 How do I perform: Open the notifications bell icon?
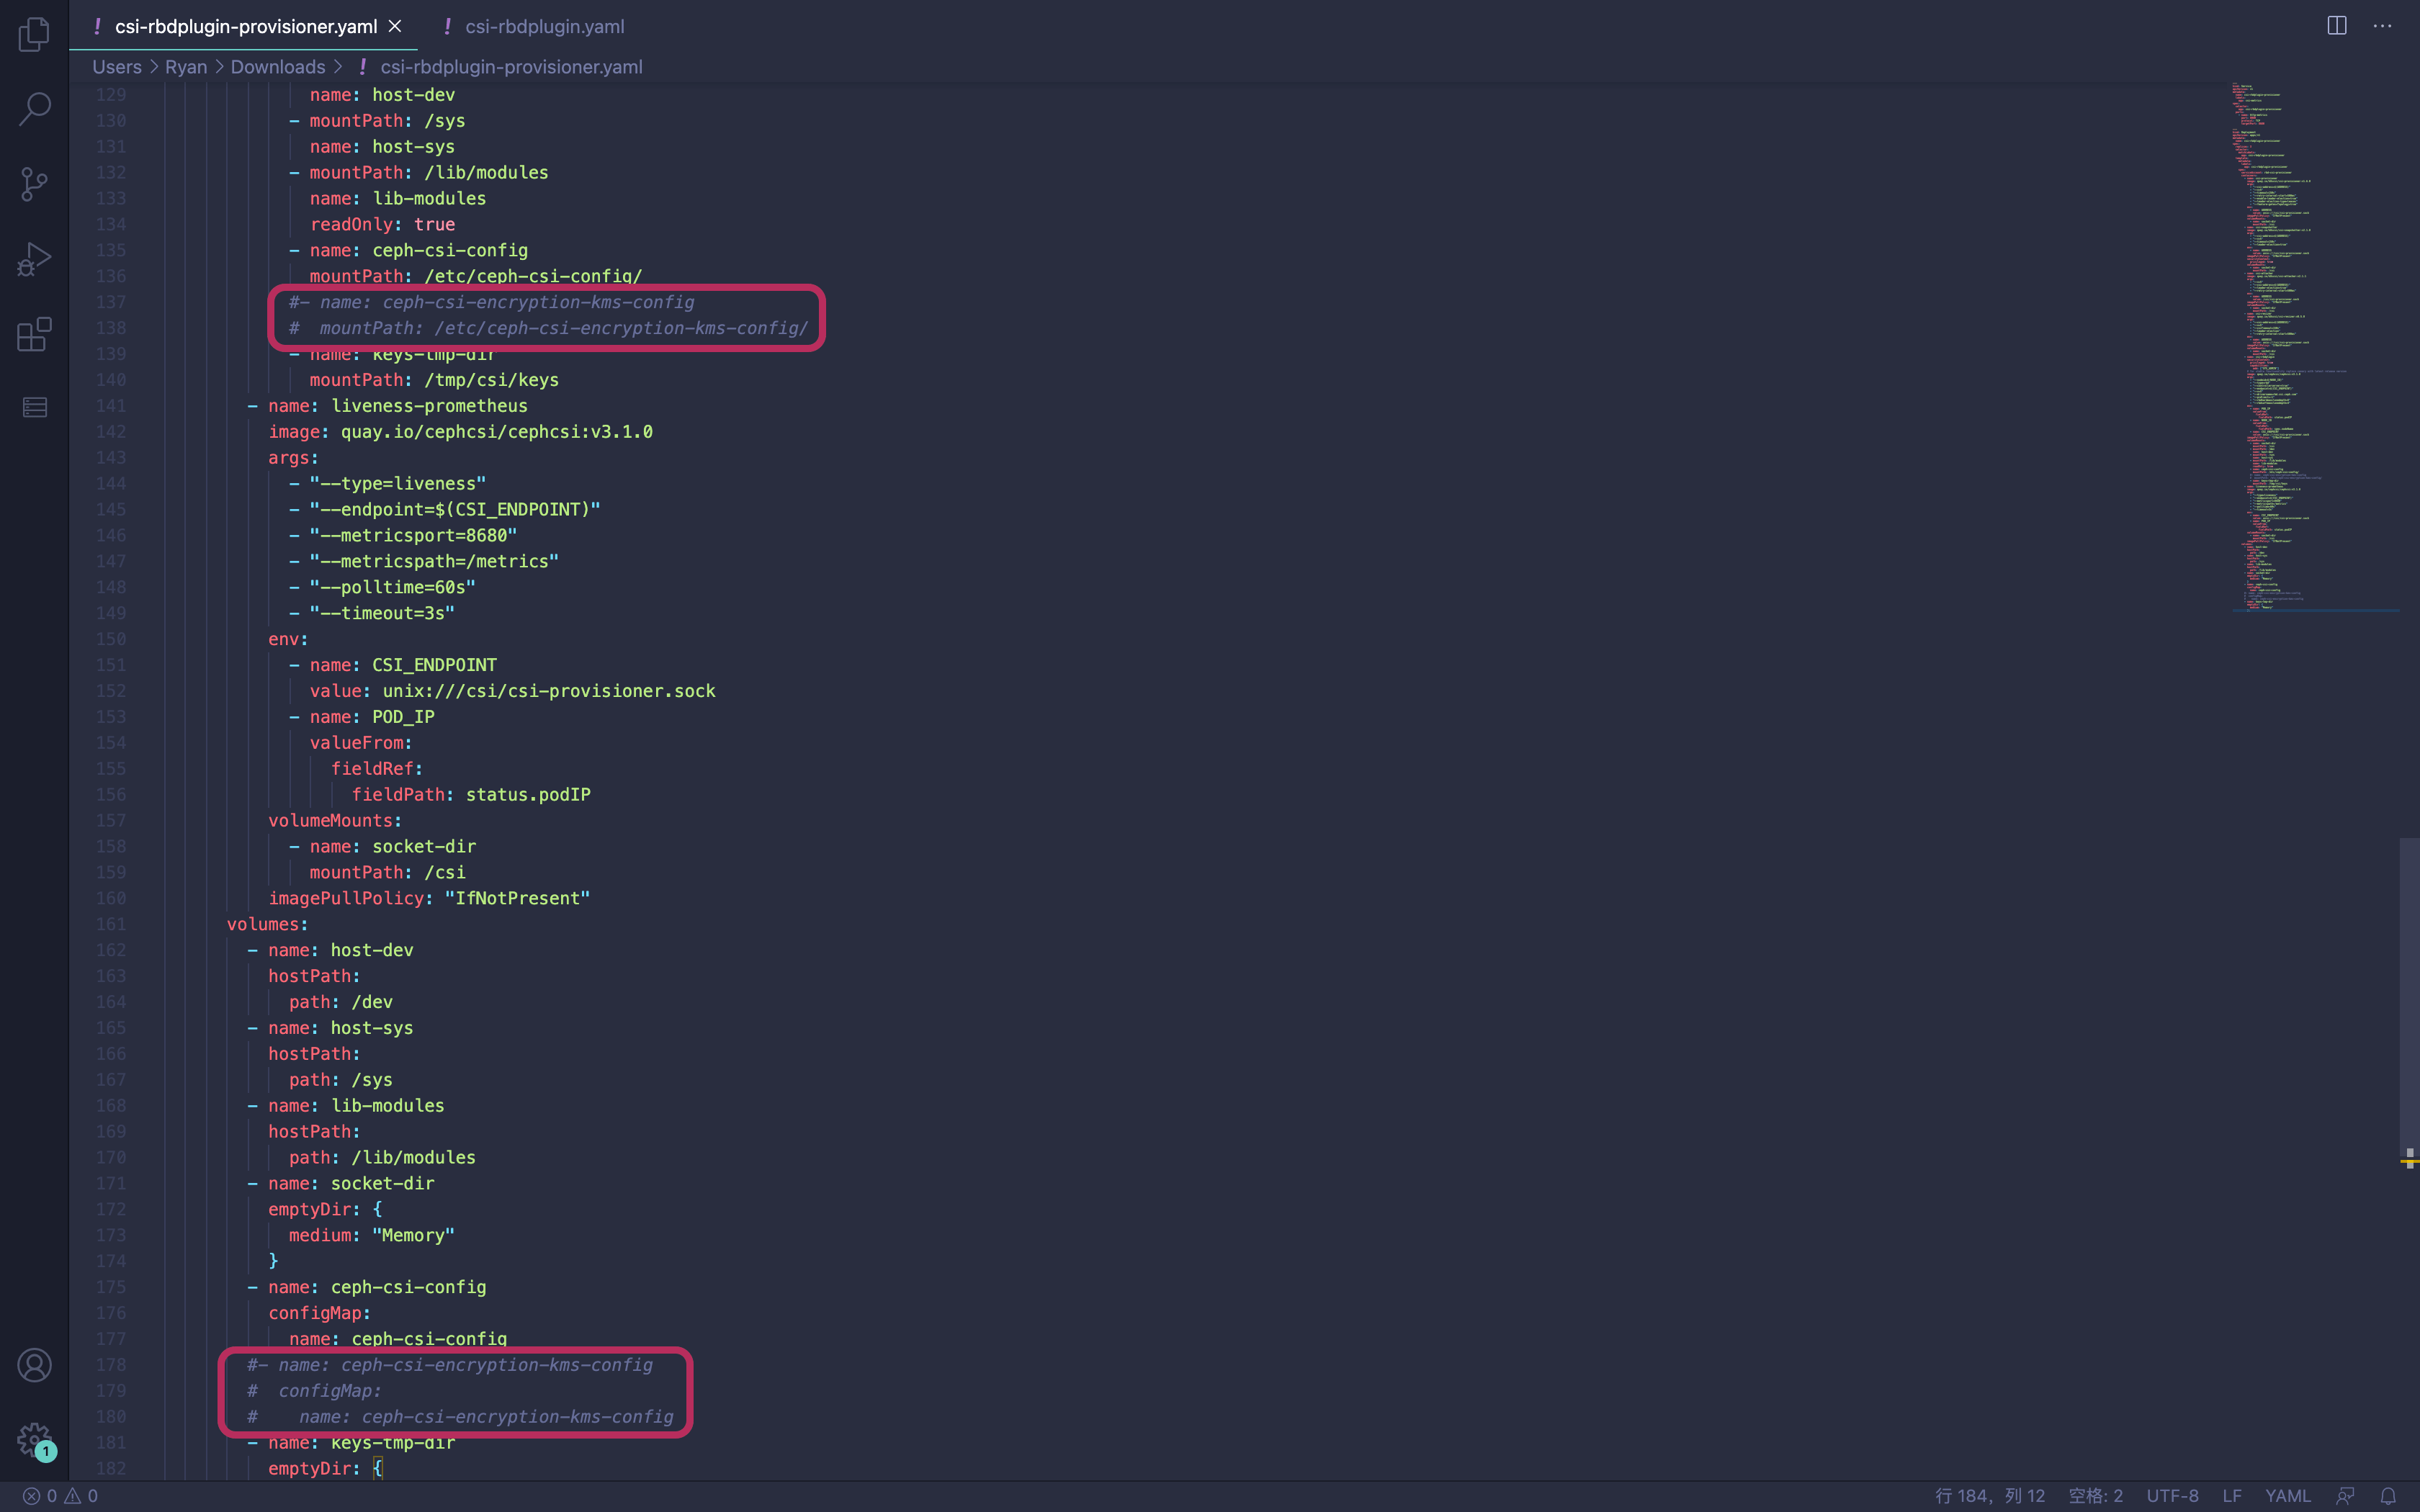[x=2388, y=1496]
